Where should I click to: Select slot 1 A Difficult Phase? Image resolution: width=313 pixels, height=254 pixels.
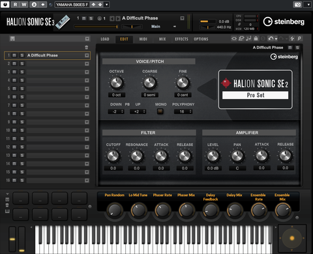coord(47,55)
